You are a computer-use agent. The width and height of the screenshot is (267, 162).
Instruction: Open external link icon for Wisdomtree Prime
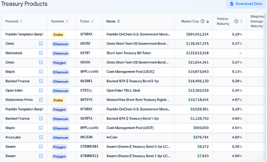point(41,100)
